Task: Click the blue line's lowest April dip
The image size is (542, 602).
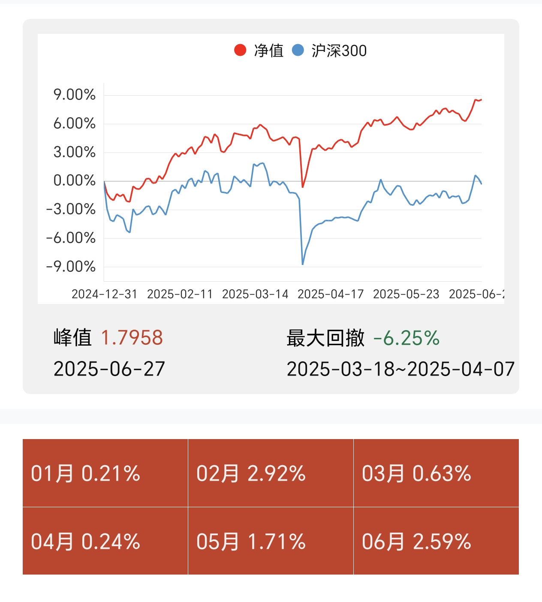Action: [303, 264]
